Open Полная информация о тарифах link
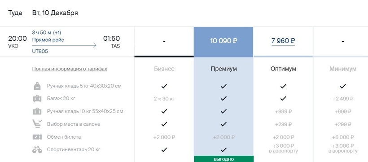368x162 pixels. [70, 69]
